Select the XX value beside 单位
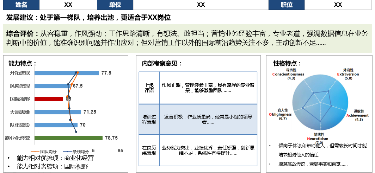Viewport: 375px width, 173px height. 201,5
